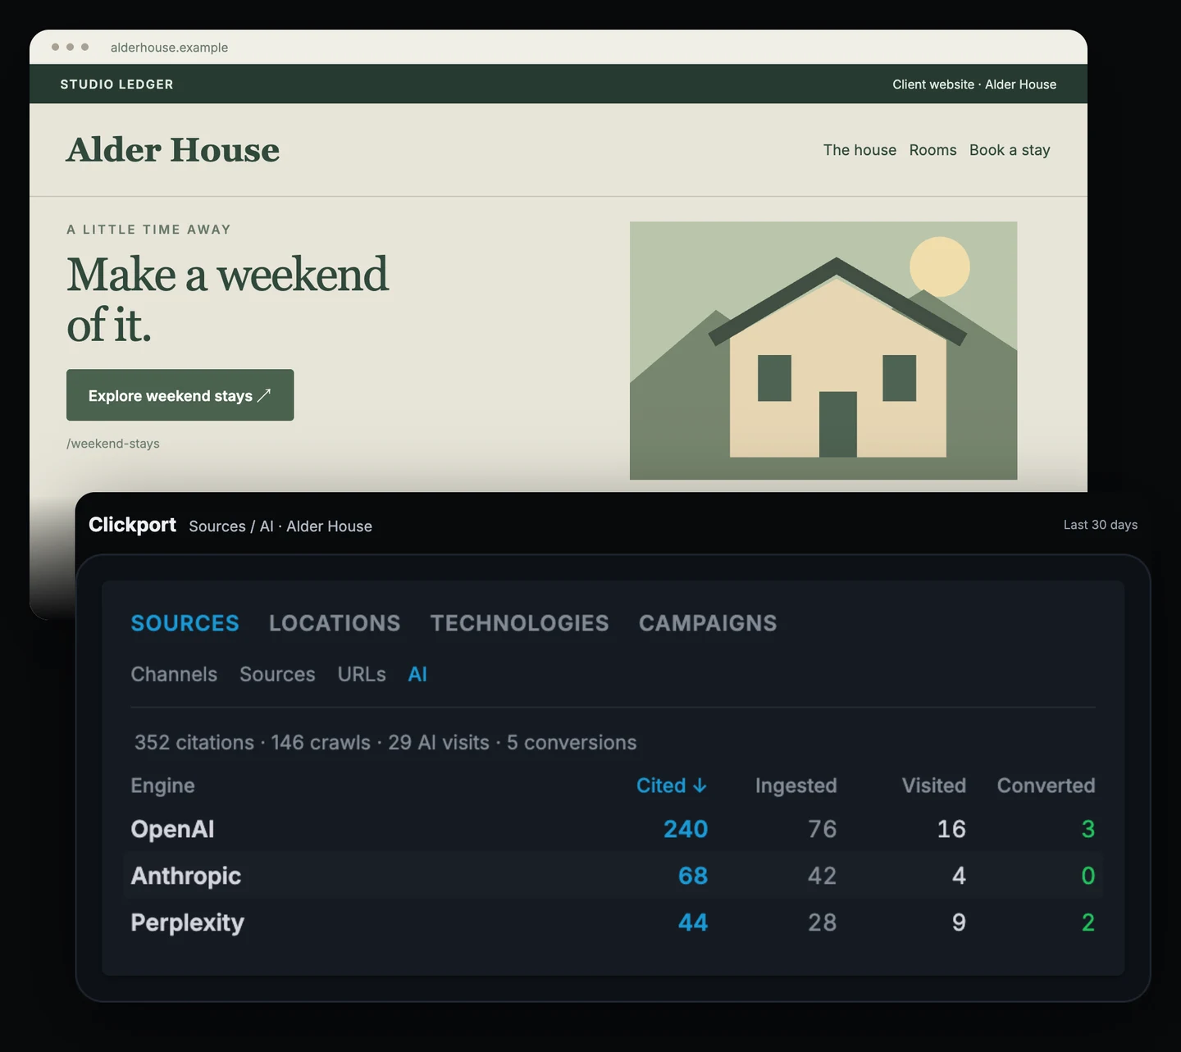Click OpenAI converted value 3

1088,829
